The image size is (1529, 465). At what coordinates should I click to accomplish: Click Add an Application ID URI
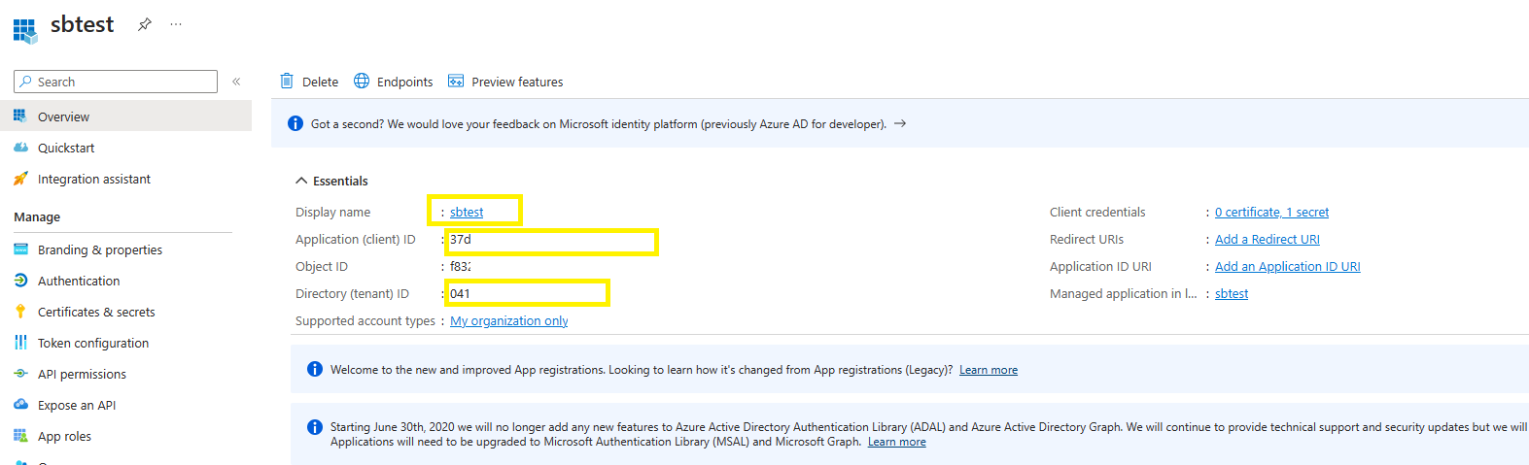coord(1288,266)
